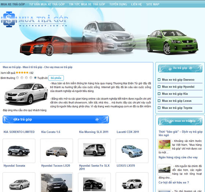
Task: Open the SITE MAP menu item
Action: click(x=153, y=4)
